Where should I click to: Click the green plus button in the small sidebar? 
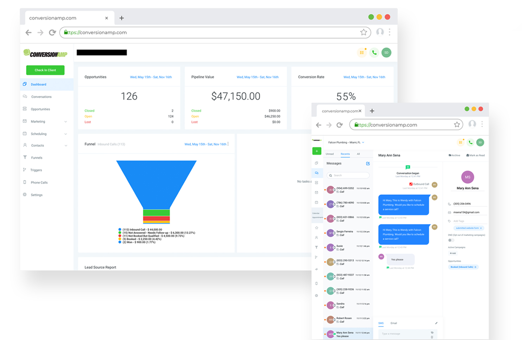click(317, 151)
